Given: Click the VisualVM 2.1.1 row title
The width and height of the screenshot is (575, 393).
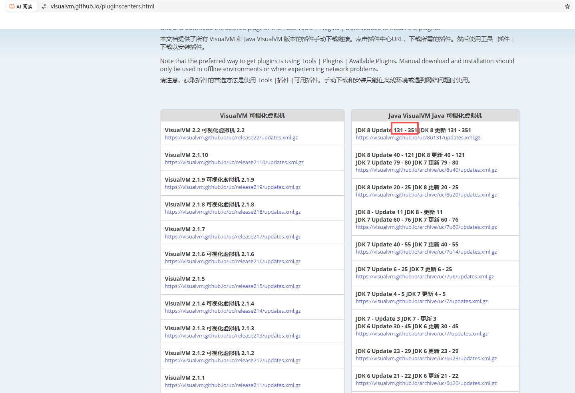Looking at the screenshot, I should [185, 378].
